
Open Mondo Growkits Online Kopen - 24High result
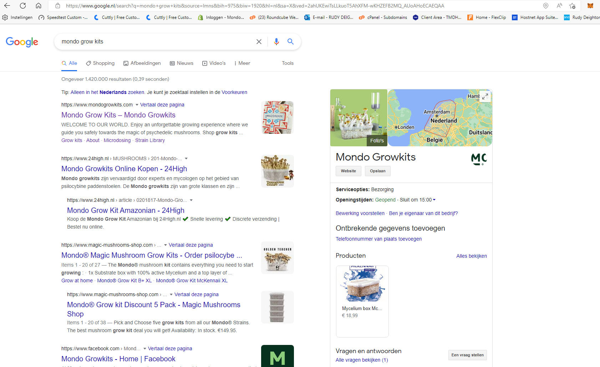tap(124, 169)
